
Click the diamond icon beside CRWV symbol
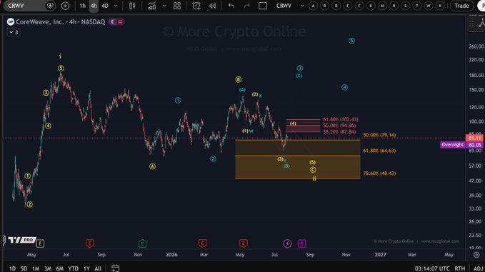point(50,6)
